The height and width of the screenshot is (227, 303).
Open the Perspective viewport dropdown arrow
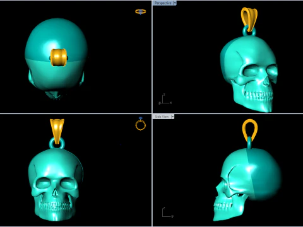pos(175,3)
